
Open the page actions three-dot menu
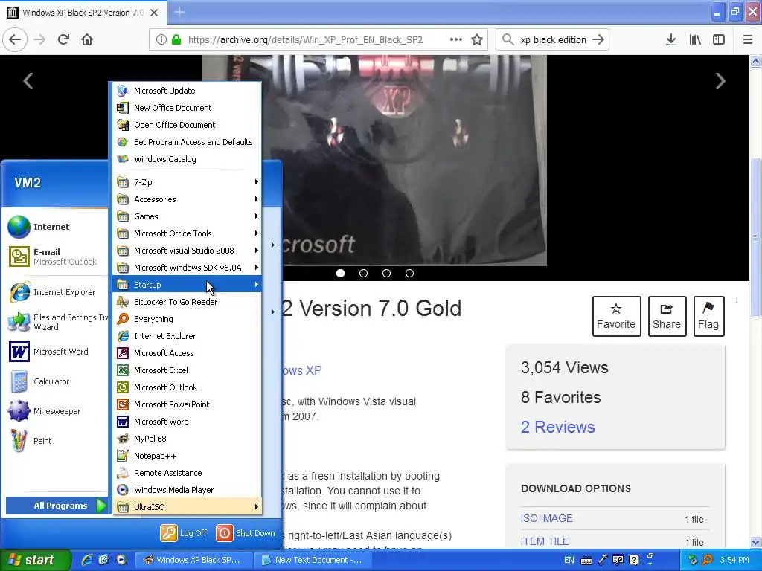pyautogui.click(x=456, y=40)
